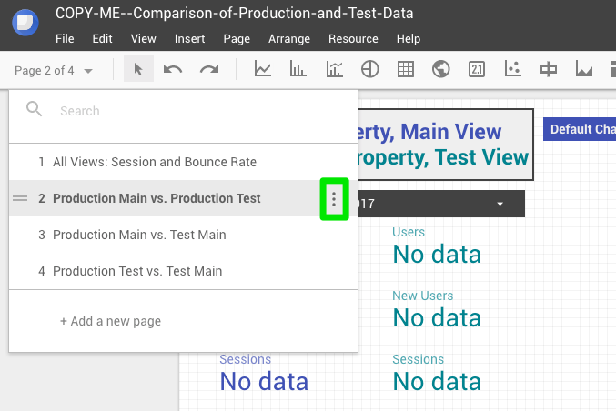
Task: Select page 2 Production Main vs. Production Test
Action: click(x=183, y=198)
